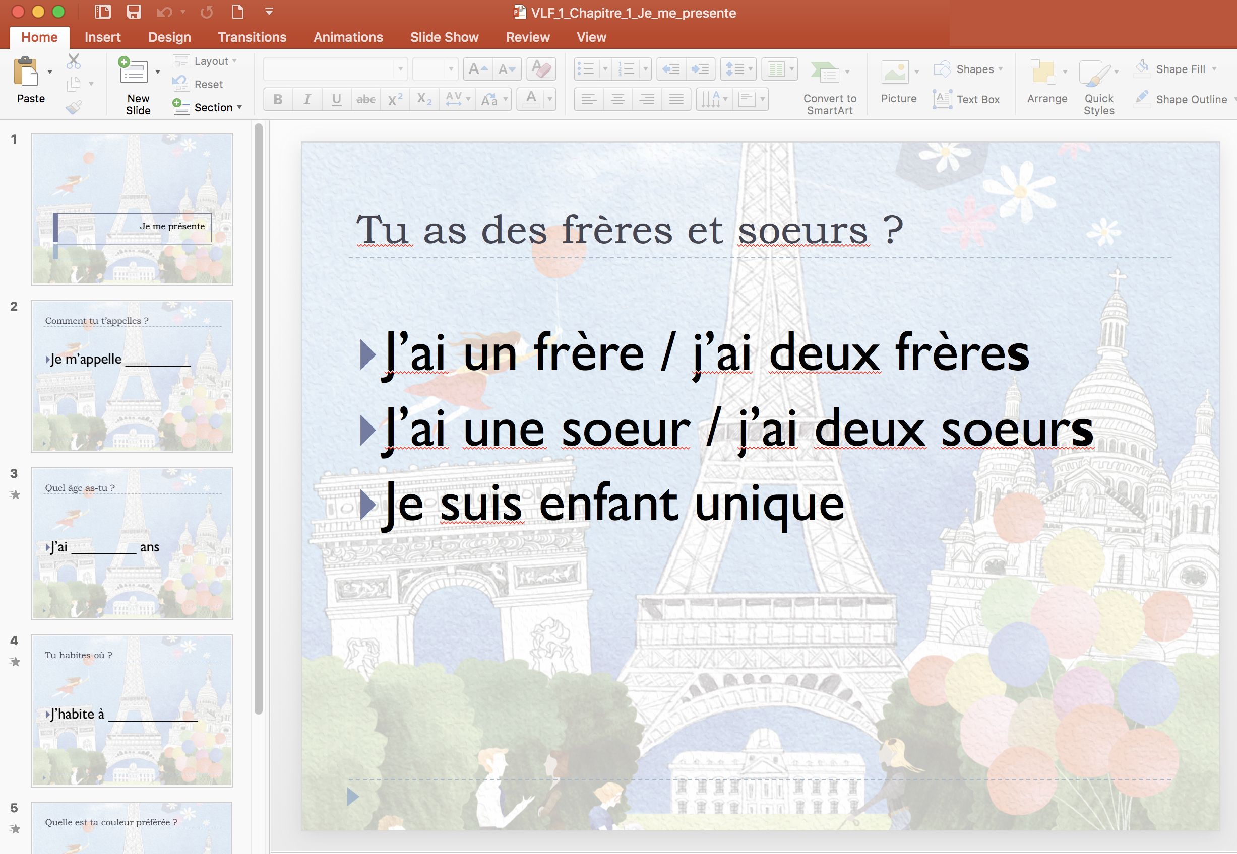Select slide 2 'Comment tu t'appelles ?' thumbnail
Screen dimensions: 1237x854
pyautogui.click(x=132, y=376)
